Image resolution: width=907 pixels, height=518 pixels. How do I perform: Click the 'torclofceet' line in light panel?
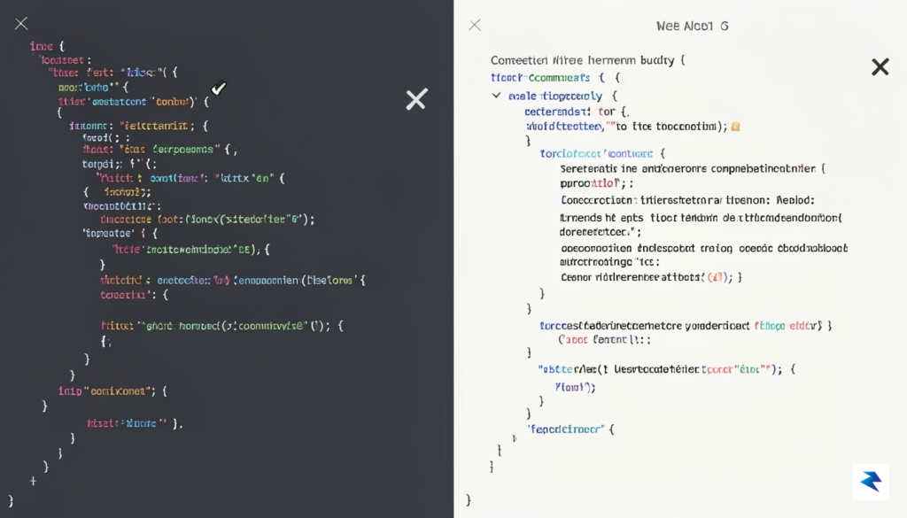pyautogui.click(x=602, y=154)
